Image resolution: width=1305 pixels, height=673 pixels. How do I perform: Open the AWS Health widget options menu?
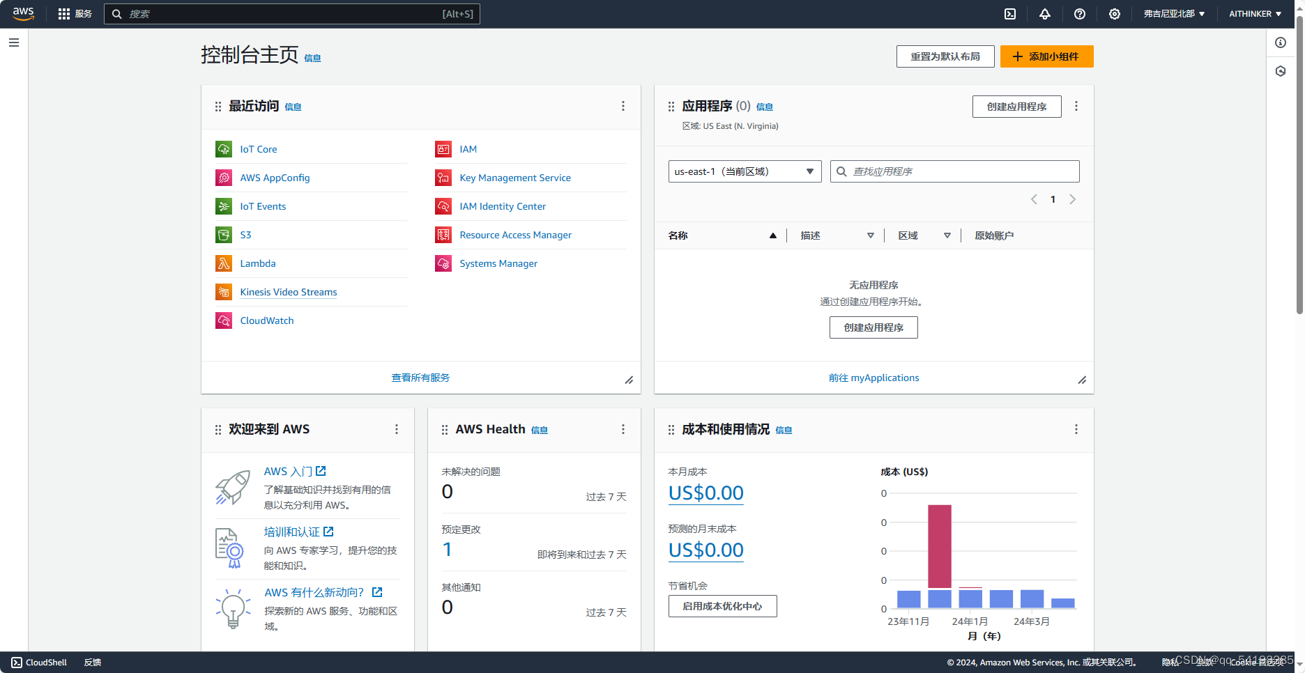623,429
